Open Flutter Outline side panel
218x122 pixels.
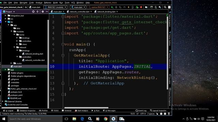point(170,38)
